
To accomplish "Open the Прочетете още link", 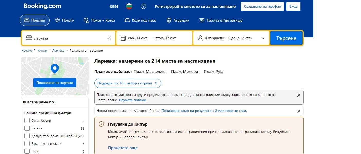I will [123, 148].
